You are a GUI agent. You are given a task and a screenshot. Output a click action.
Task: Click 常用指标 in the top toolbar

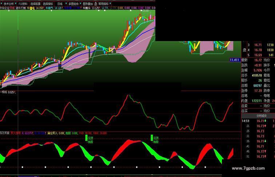pyautogui.click(x=103, y=4)
